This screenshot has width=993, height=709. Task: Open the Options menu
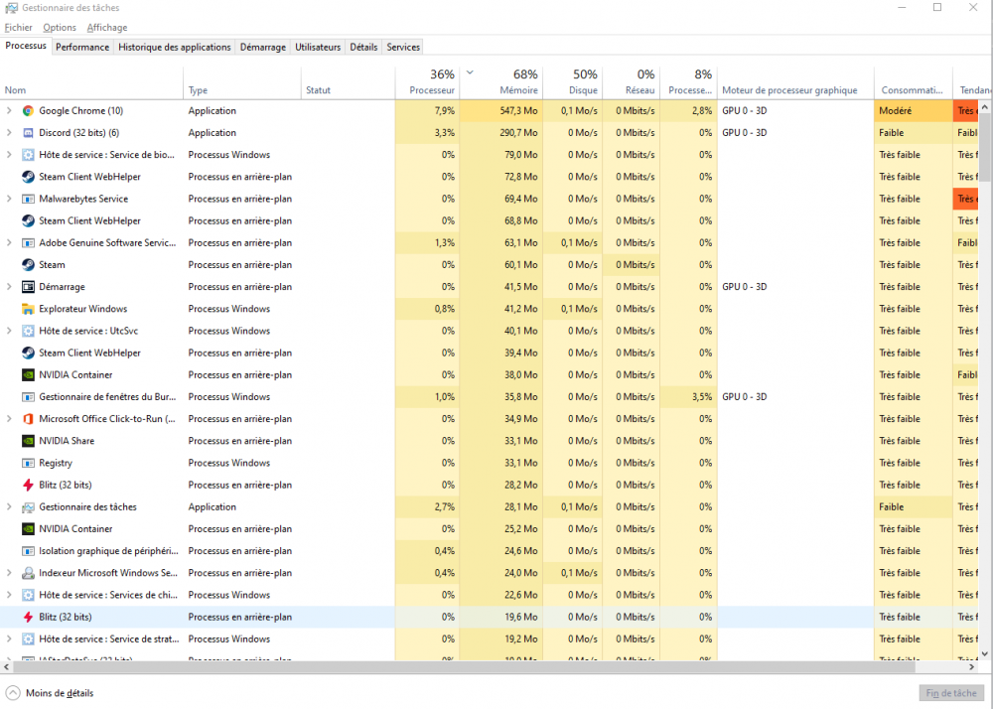point(60,28)
